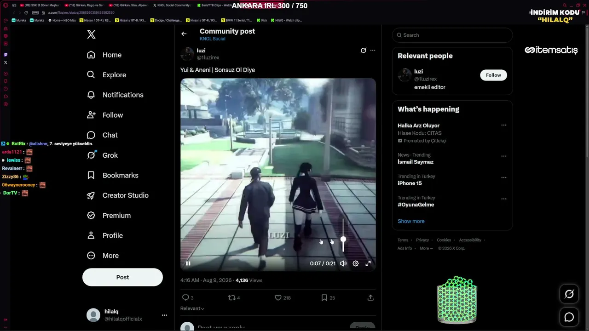Open Bookmarks in the left navigation
Viewport: 589px width, 331px height.
113,175
